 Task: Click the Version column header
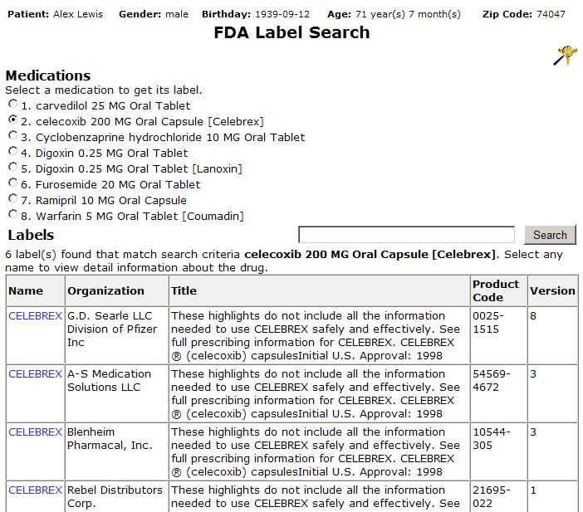[x=552, y=290]
